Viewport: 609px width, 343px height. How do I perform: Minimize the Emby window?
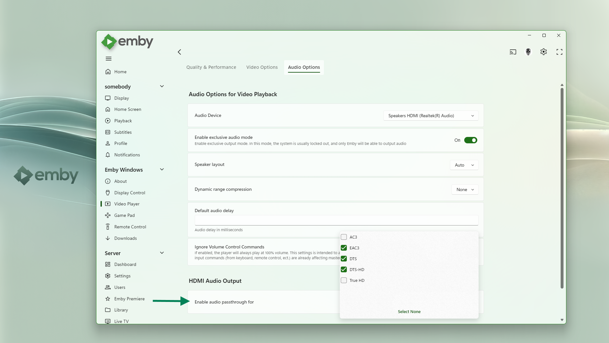tap(529, 35)
